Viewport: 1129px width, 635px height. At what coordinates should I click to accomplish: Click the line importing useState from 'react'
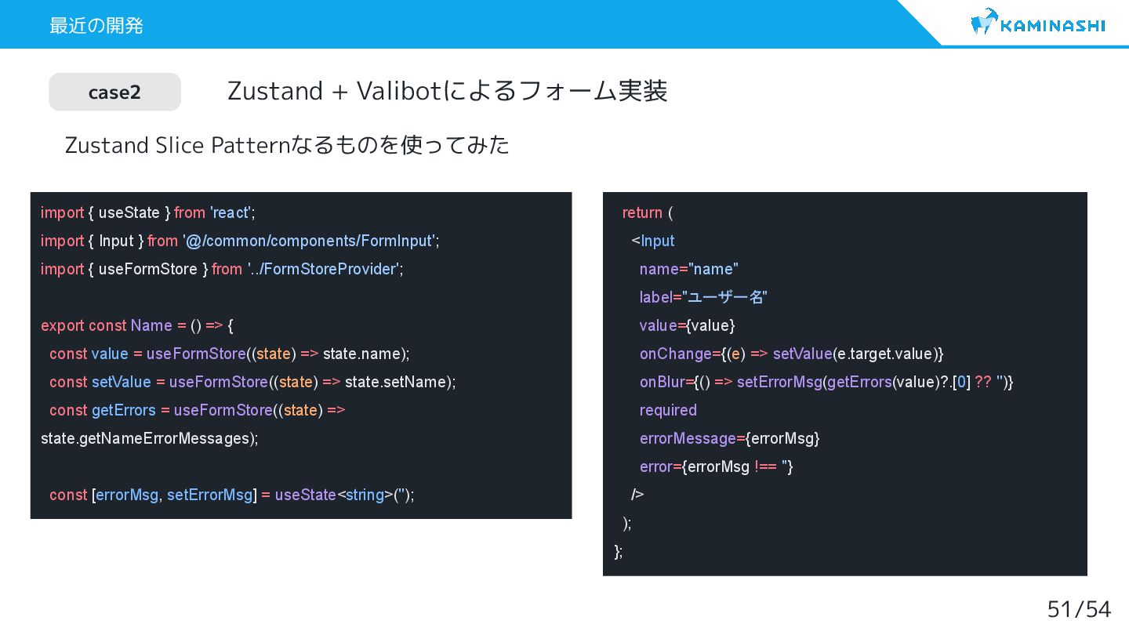click(x=148, y=212)
